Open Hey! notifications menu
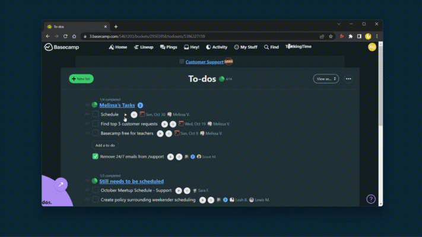422x237 pixels. click(191, 47)
